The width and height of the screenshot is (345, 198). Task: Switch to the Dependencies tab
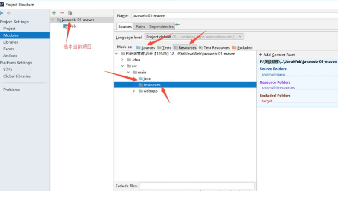coord(161,26)
